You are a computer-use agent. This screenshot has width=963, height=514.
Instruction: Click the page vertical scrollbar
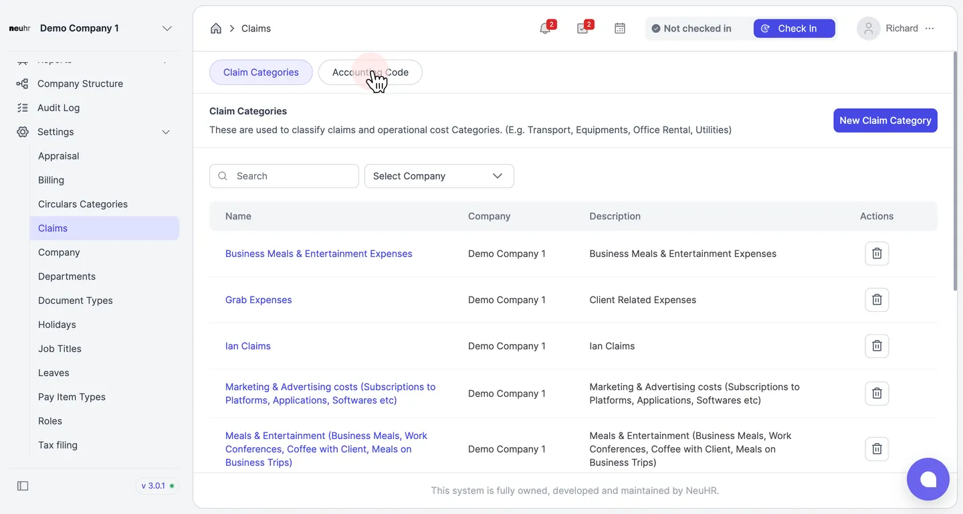pos(954,171)
